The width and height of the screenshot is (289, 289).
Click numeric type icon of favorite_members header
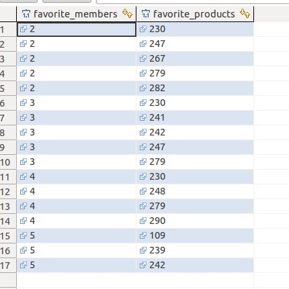(x=26, y=14)
